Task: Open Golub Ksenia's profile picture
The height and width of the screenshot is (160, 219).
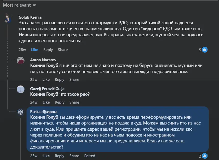Action: [8, 18]
